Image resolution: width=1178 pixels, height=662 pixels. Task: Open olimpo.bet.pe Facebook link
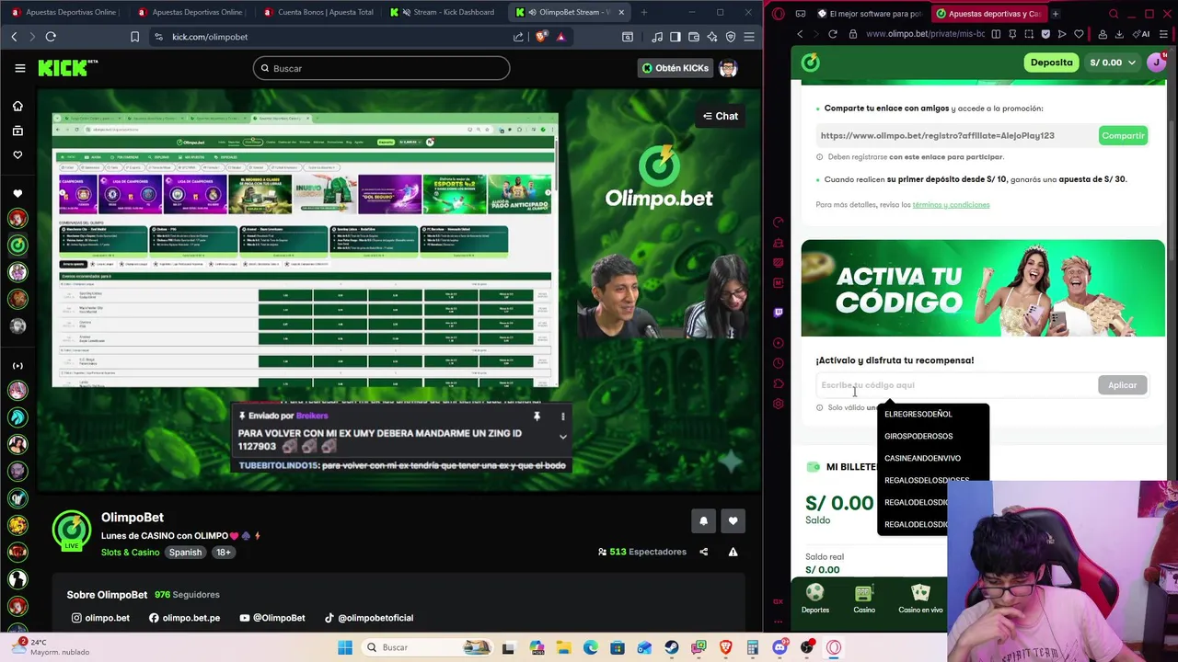(x=184, y=618)
